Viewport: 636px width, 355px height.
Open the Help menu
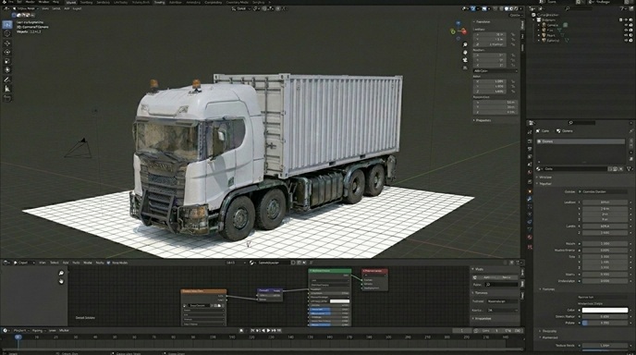(56, 2)
